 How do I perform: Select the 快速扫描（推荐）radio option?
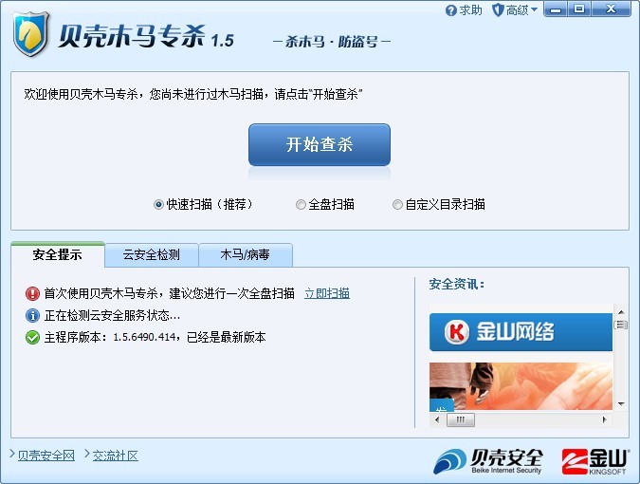tap(158, 204)
